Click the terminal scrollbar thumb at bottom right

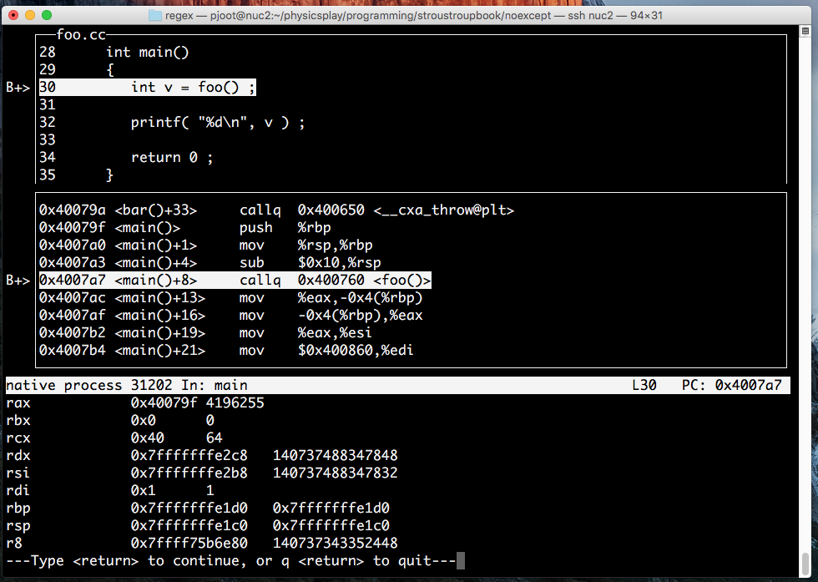(x=805, y=565)
